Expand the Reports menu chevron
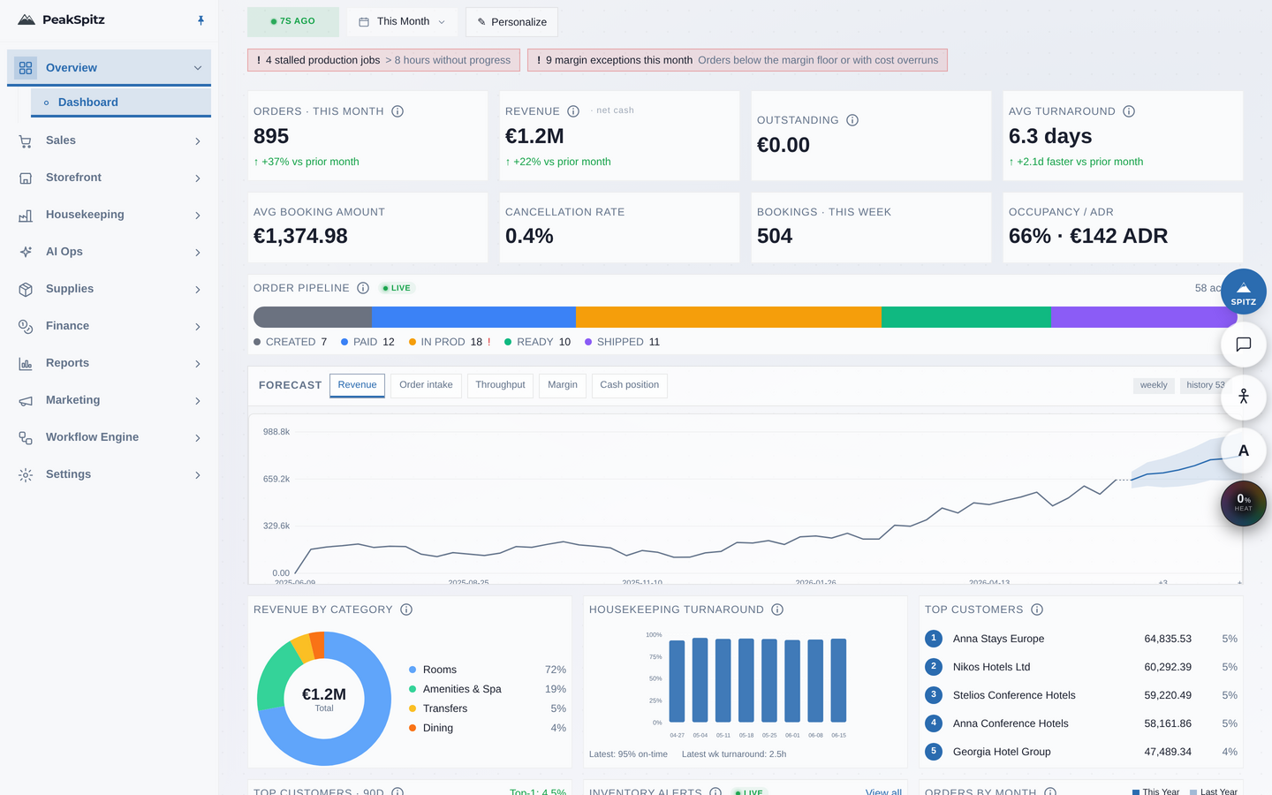Viewport: 1272px width, 795px height. tap(198, 364)
